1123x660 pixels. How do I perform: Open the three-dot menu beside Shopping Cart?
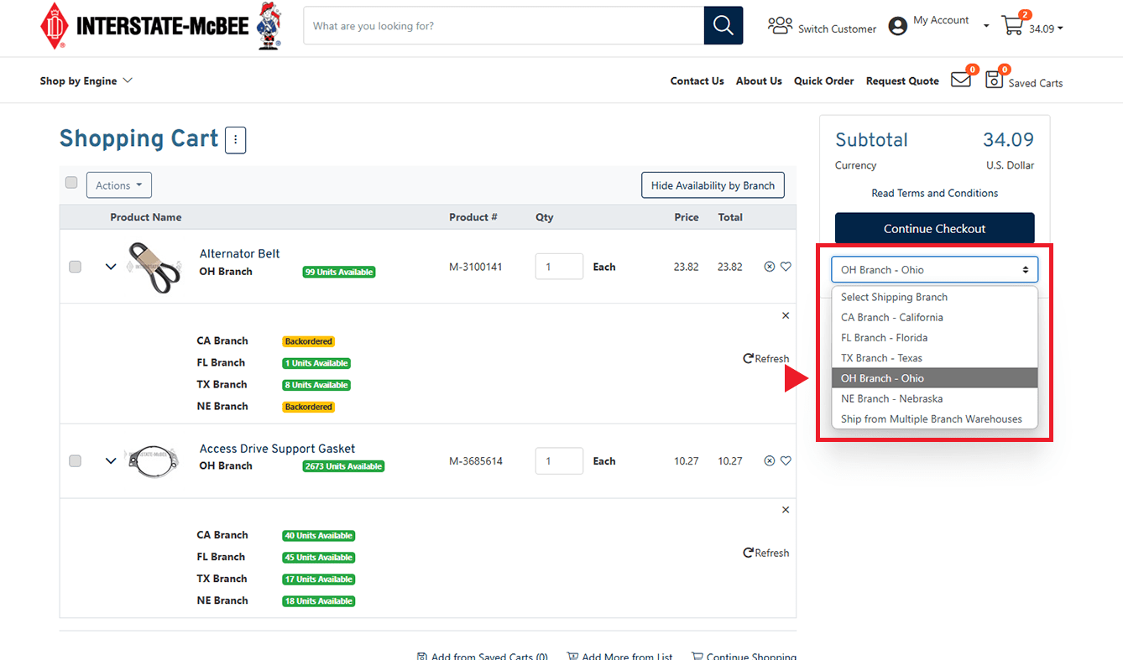pyautogui.click(x=235, y=140)
